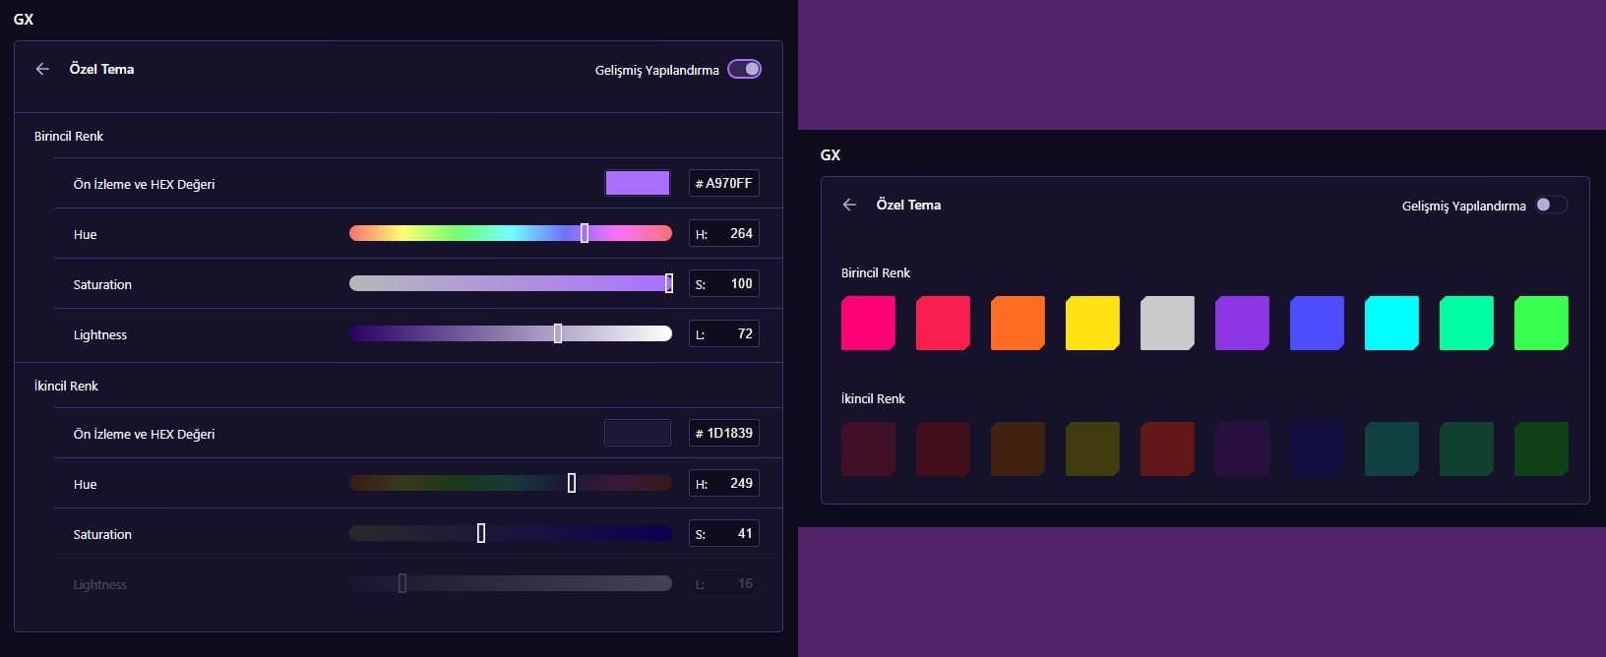The image size is (1606, 657).
Task: Click the primary color preview box
Action: [x=638, y=183]
